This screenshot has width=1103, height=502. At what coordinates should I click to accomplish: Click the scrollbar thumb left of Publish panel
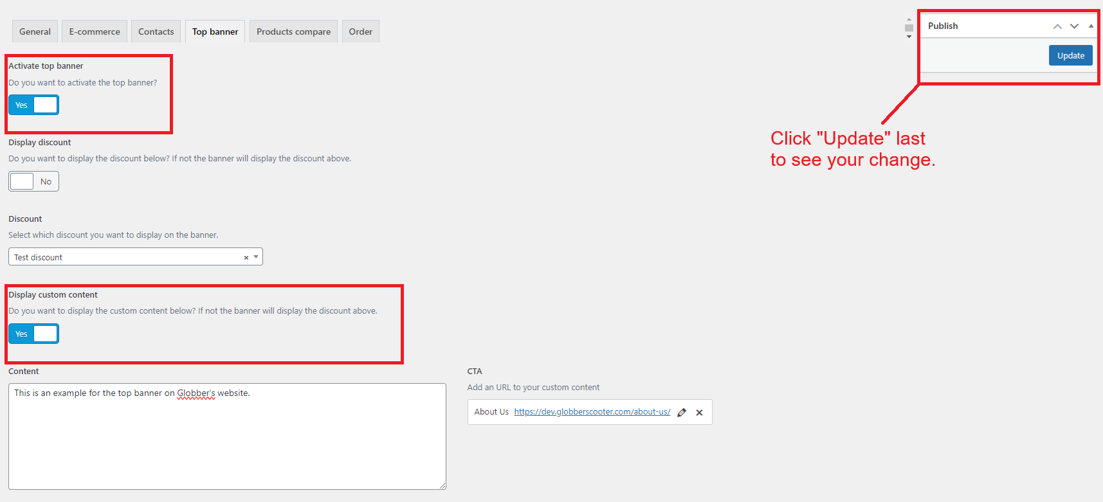coord(909,28)
